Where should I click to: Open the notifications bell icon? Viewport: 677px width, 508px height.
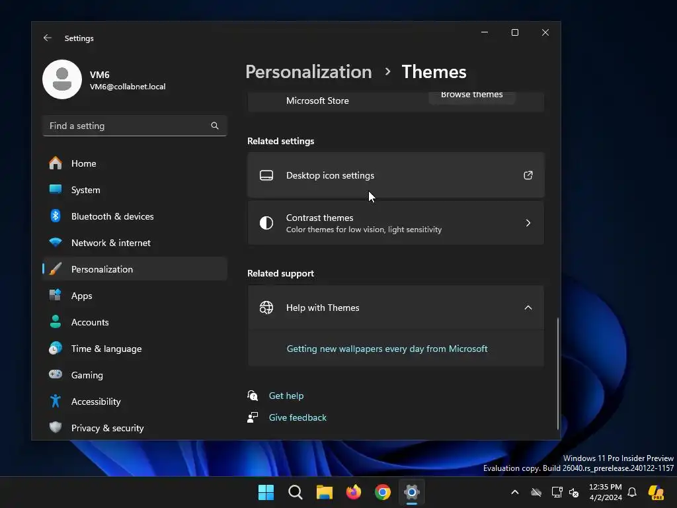(x=632, y=492)
